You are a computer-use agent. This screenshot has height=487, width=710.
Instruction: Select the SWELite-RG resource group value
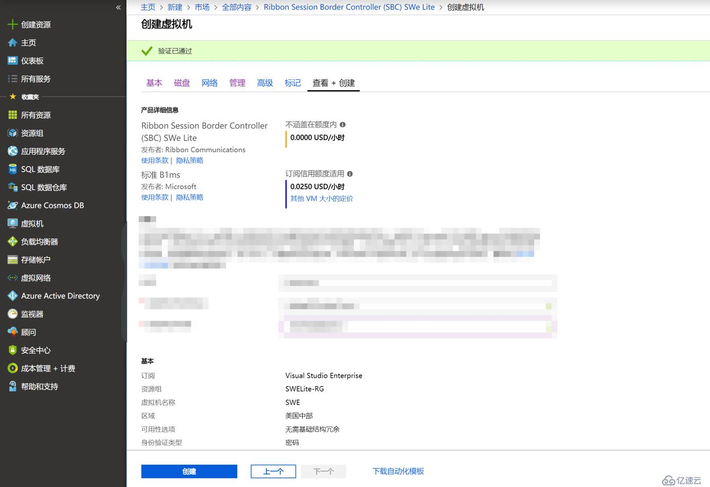305,388
